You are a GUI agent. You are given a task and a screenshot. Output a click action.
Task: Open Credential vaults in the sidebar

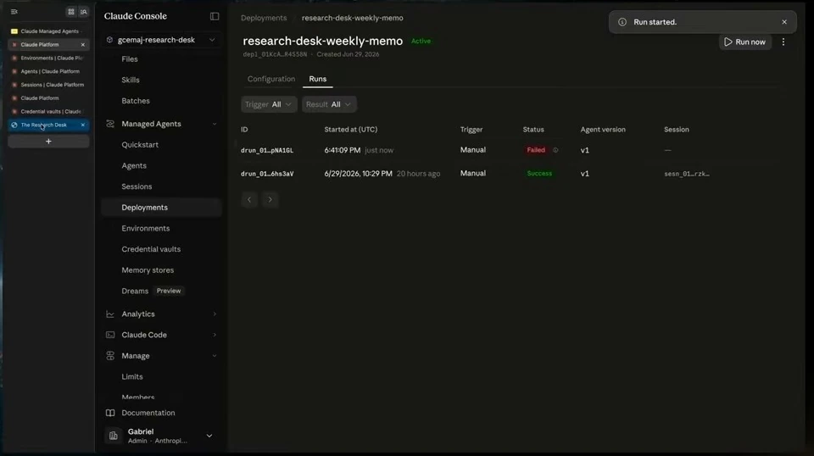[151, 249]
